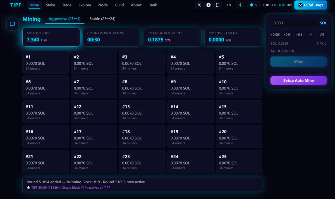Select mining block #16
This screenshot has height=199, width=335.
click(x=46, y=137)
